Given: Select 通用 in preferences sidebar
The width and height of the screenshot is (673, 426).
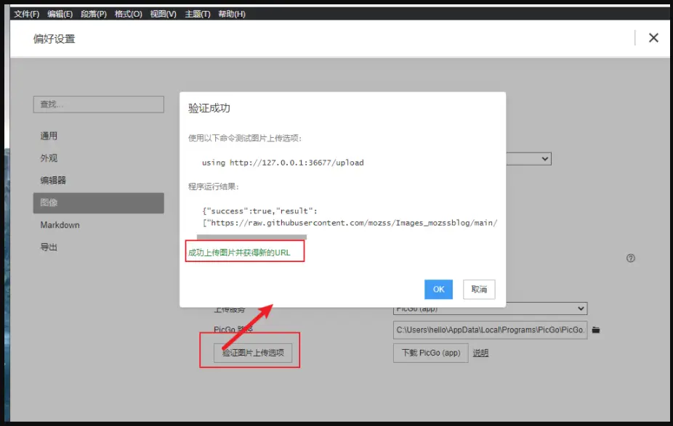Looking at the screenshot, I should pos(99,136).
